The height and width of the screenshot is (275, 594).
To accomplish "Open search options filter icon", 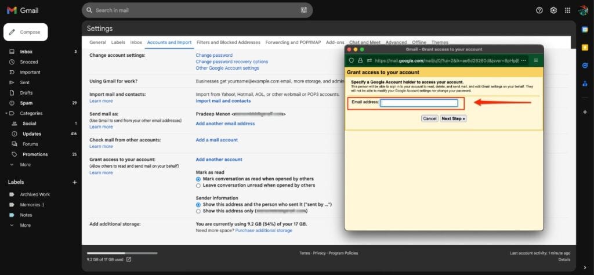I will 304,10.
